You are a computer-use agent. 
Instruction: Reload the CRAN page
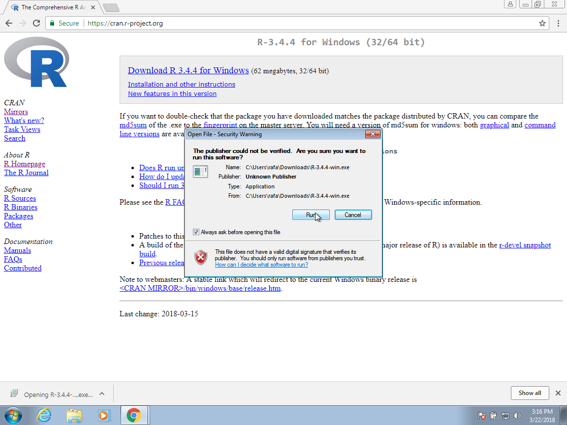tap(36, 23)
